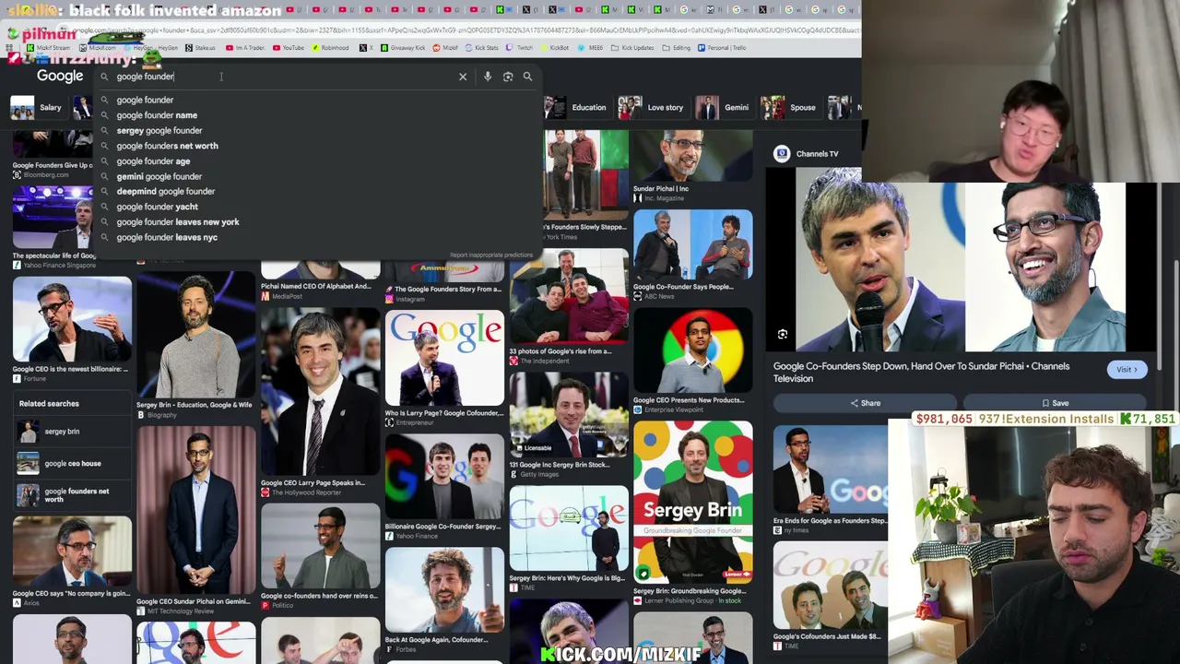The image size is (1180, 664).
Task: Open the Robinhood bookmark
Action: point(331,48)
